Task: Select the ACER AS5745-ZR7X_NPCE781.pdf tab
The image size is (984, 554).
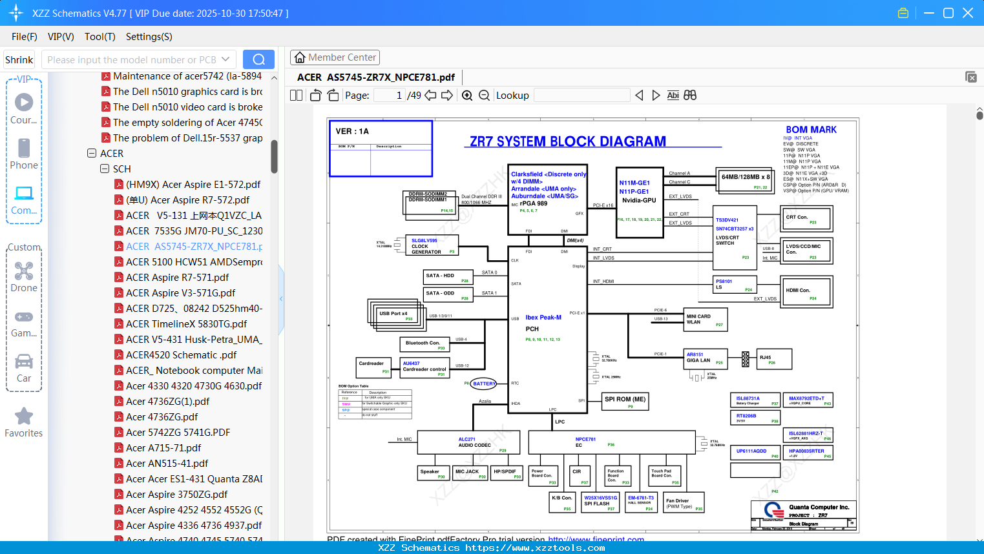Action: 376,77
